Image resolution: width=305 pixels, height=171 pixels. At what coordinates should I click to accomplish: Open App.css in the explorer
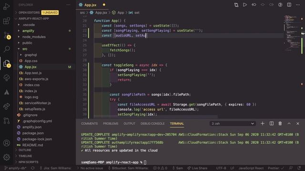[x=31, y=61]
